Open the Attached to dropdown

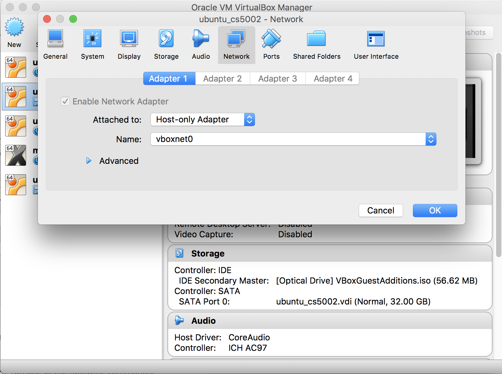coord(202,119)
